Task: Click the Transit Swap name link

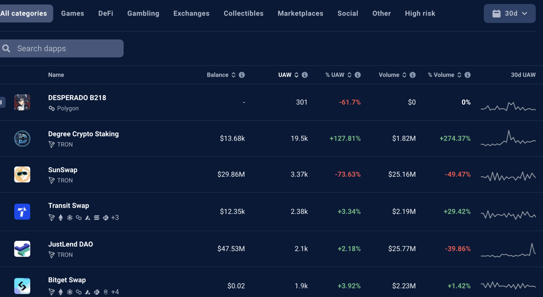Action: [68, 205]
